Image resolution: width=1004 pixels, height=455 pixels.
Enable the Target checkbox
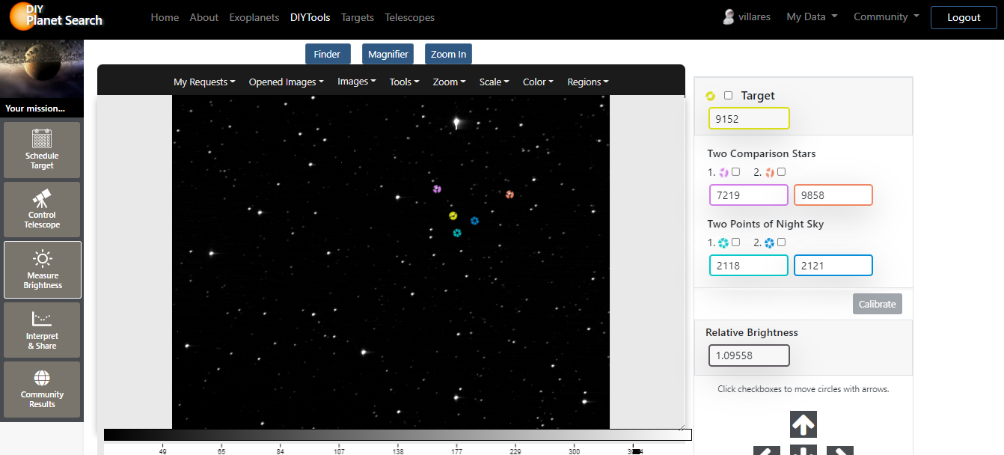pyautogui.click(x=728, y=96)
